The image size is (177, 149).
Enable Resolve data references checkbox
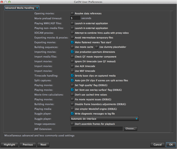[72, 14]
